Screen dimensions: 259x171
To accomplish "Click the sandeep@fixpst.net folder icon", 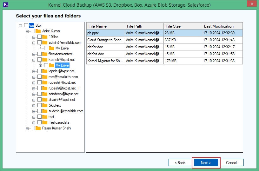I will (x=45, y=94).
